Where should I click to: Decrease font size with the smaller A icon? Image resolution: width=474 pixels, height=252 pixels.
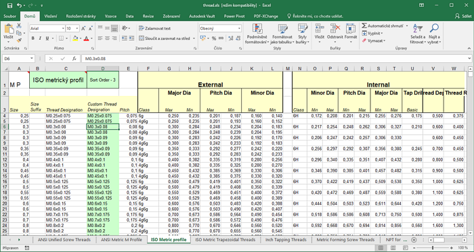click(x=90, y=28)
